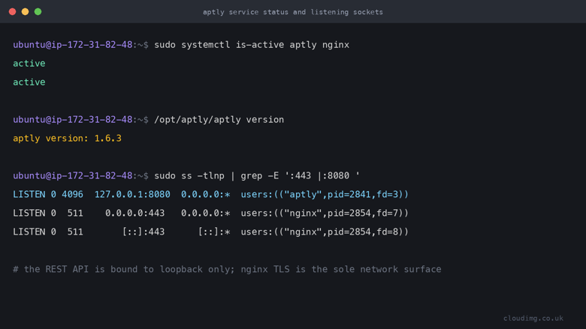Click the red close window button

[x=12, y=11]
